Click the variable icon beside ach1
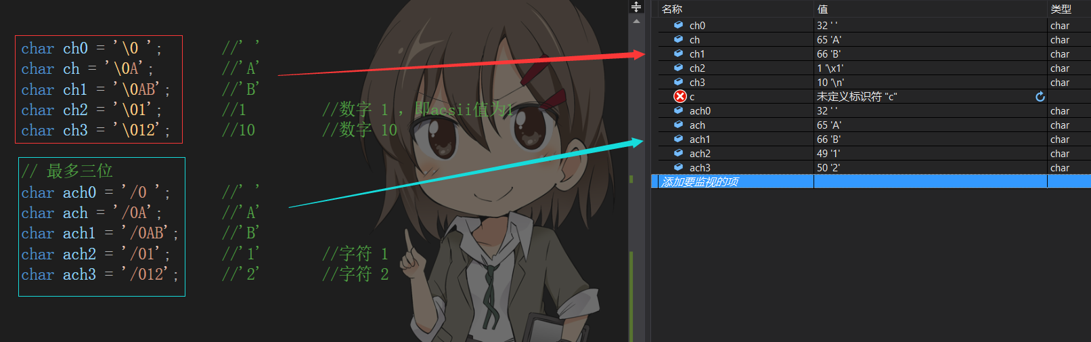This screenshot has height=342, width=1091. click(678, 139)
